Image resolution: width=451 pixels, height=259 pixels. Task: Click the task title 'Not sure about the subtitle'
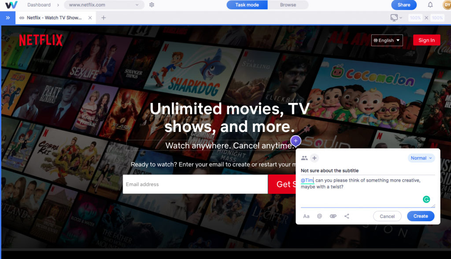329,171
